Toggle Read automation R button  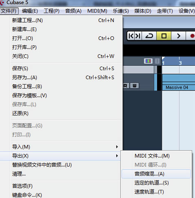(125, 86)
